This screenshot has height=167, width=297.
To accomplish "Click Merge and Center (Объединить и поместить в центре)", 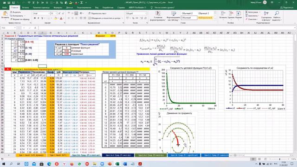I will pos(104,18).
